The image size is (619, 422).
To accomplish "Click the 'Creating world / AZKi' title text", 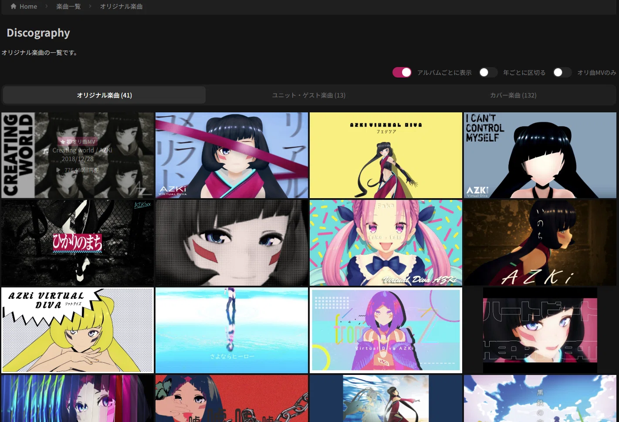I will pyautogui.click(x=82, y=150).
